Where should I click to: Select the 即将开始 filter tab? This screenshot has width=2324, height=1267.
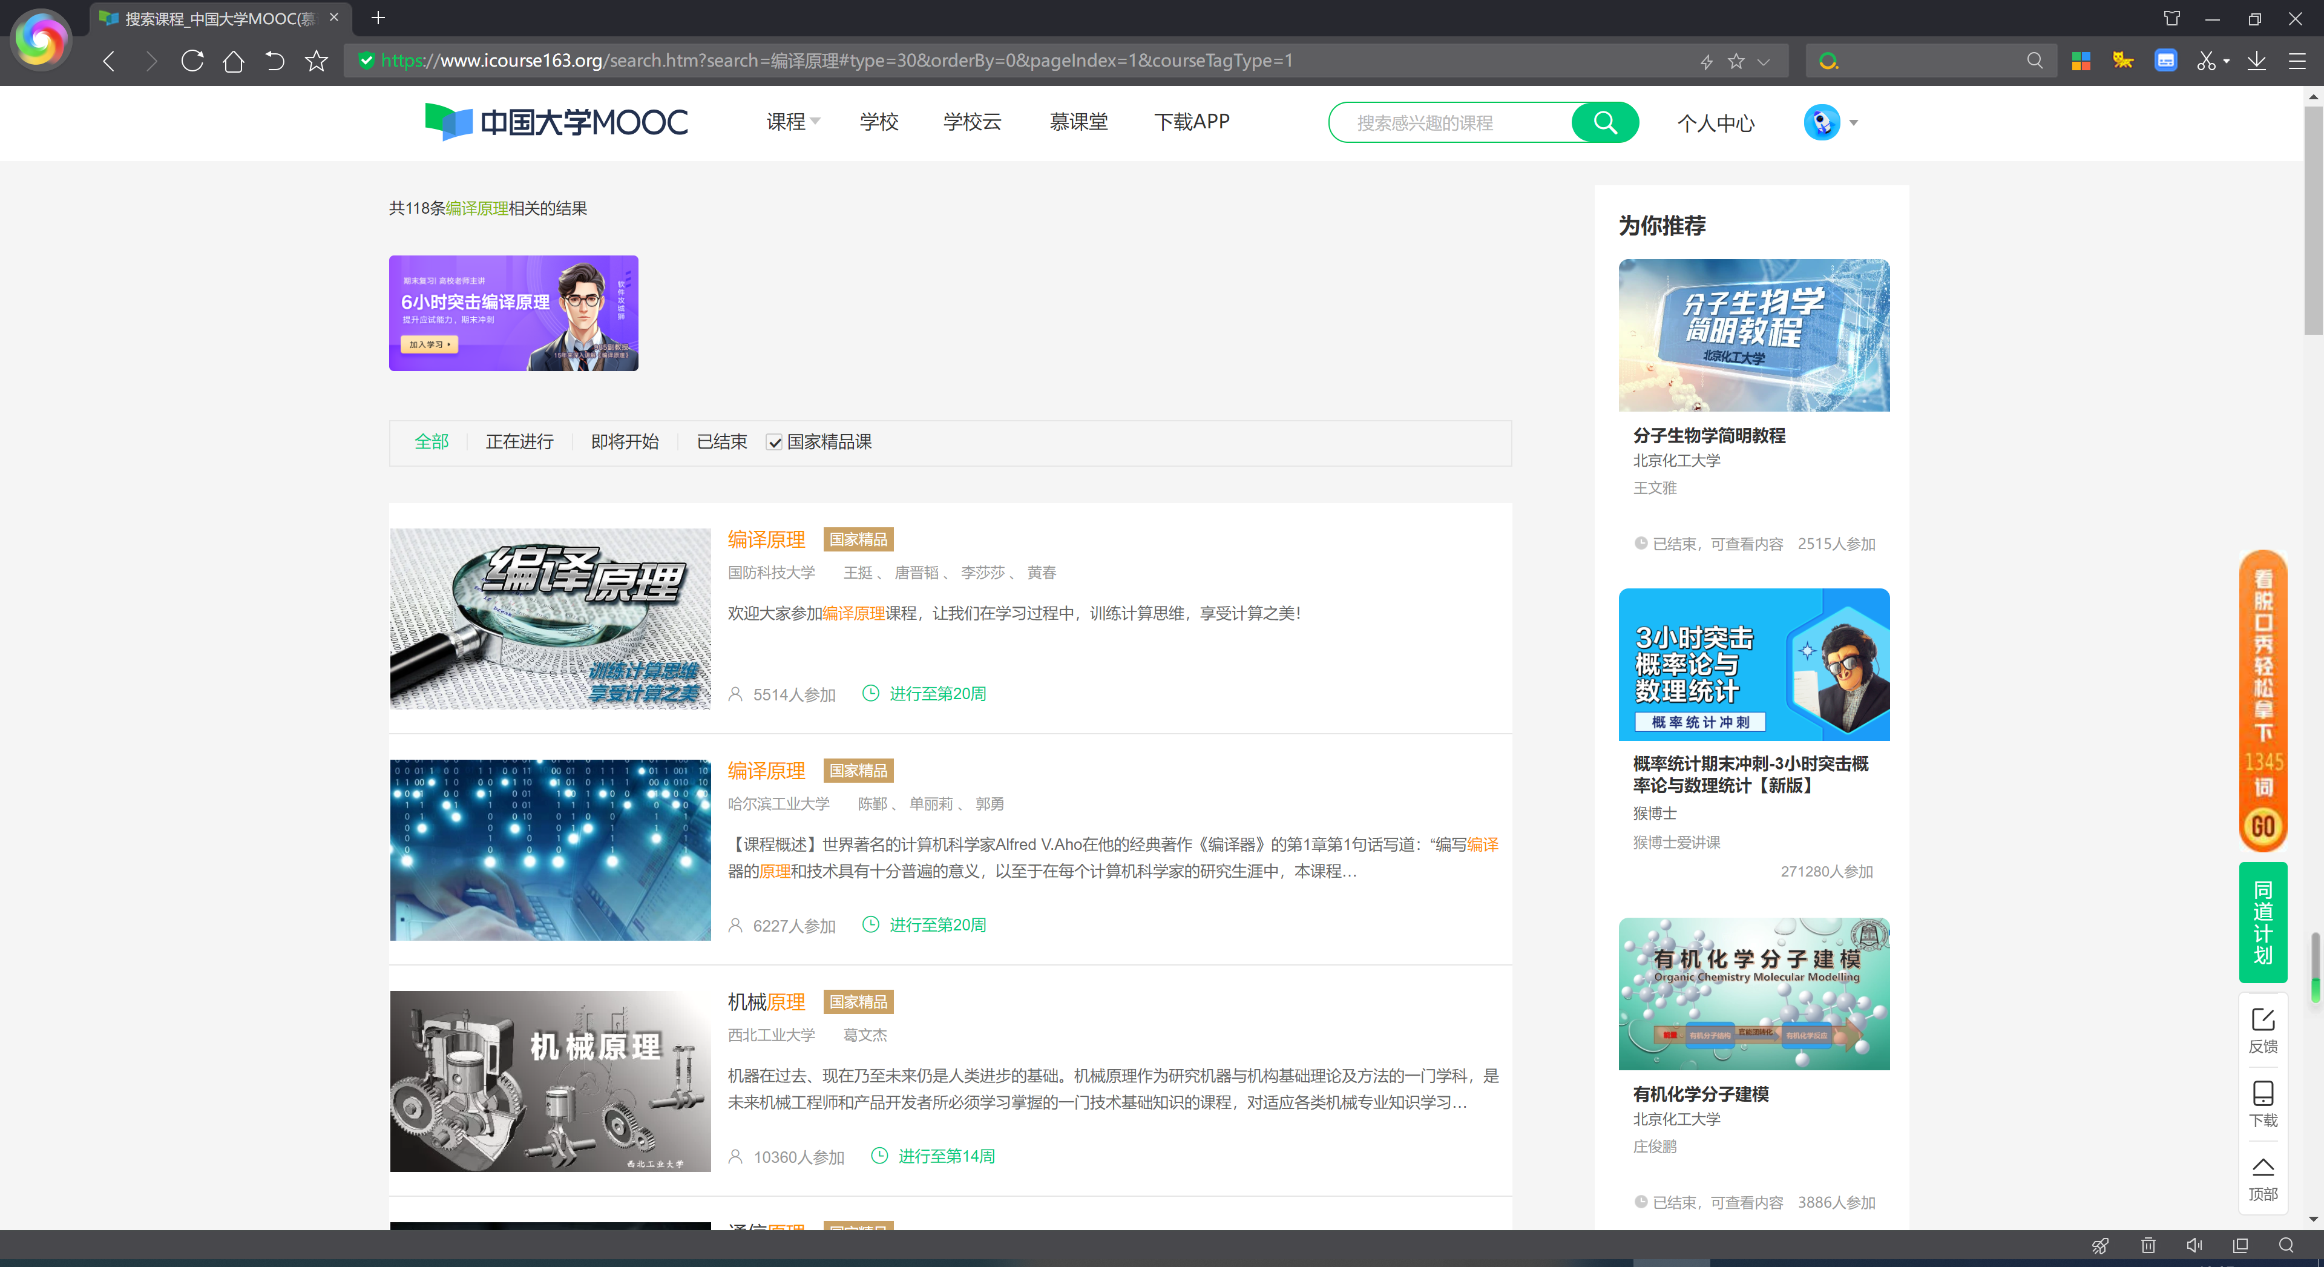tap(625, 442)
